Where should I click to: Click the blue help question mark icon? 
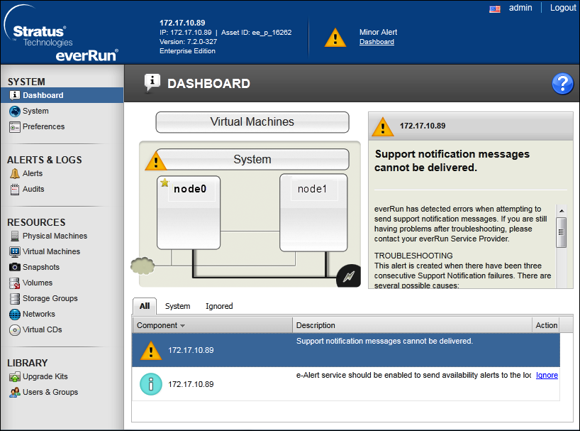pyautogui.click(x=562, y=84)
